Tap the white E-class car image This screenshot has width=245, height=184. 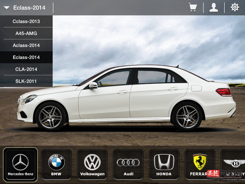[x=126, y=98]
